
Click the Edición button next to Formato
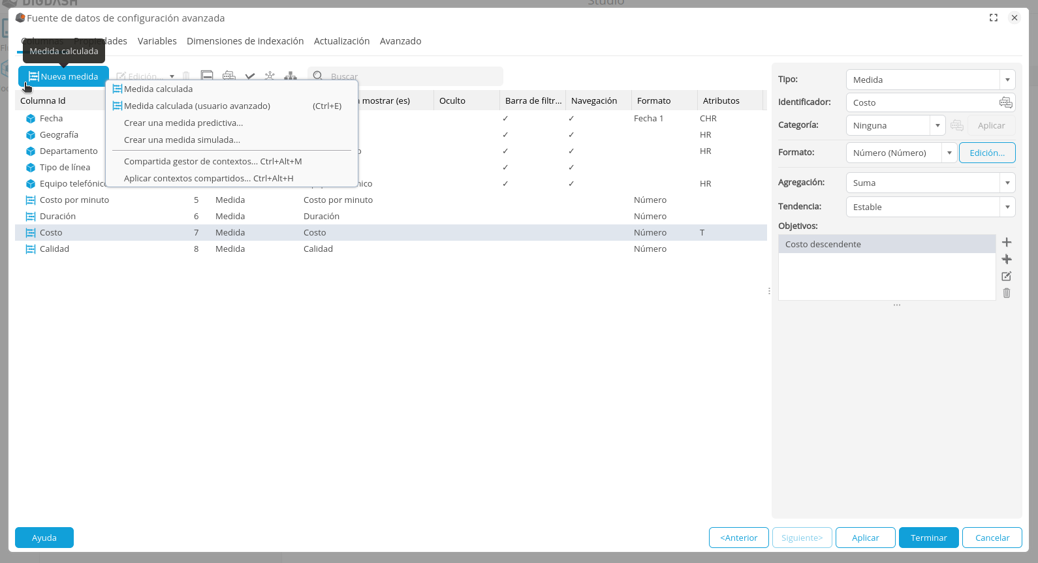[x=986, y=153]
